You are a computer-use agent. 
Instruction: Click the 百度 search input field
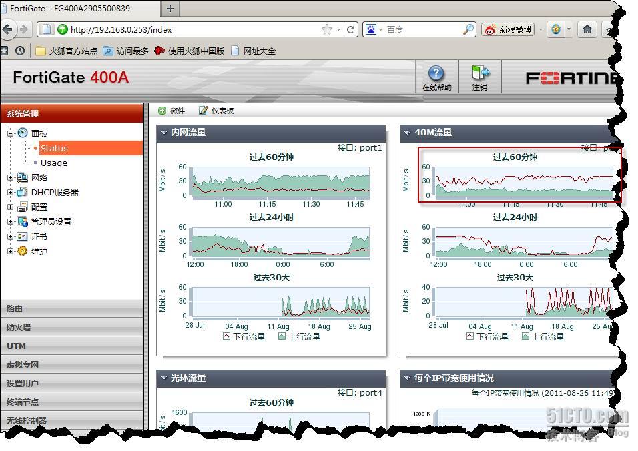pos(424,29)
